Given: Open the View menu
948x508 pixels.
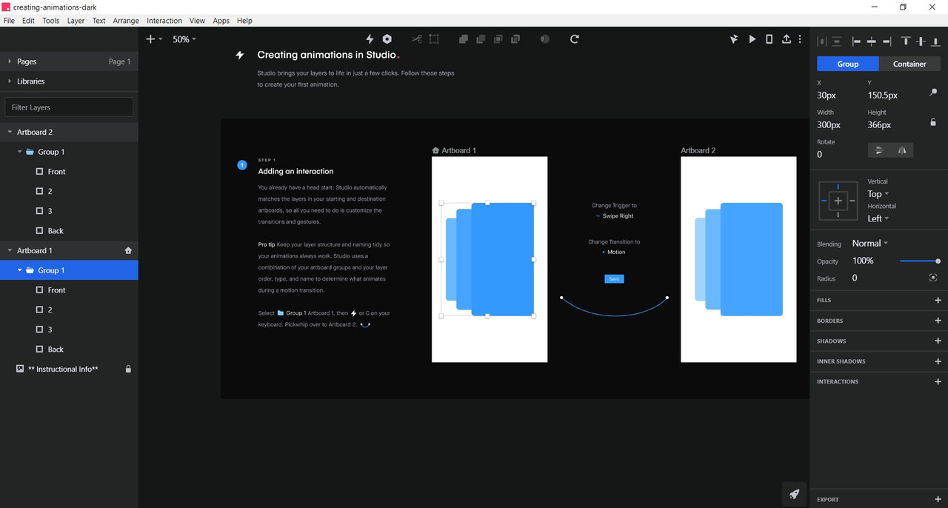Looking at the screenshot, I should click(197, 21).
